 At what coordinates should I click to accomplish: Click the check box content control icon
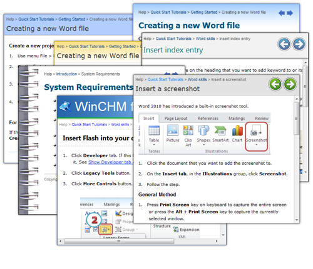pyautogui.click(x=96, y=230)
